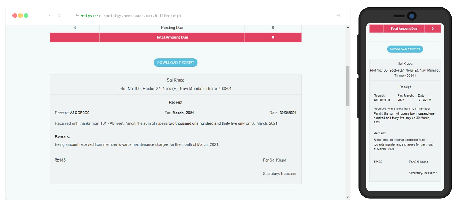Screen dimensions: 457x205
Task: Click the browser back arrow
Action: [x=50, y=16]
